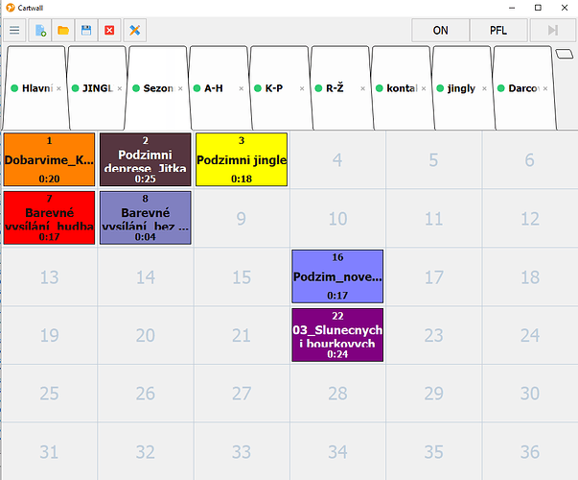Play cart 3 Podzimni jingle
This screenshot has height=480, width=578.
(x=242, y=159)
